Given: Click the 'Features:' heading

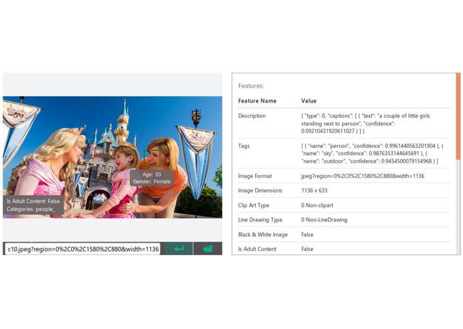Looking at the screenshot, I should click(251, 86).
